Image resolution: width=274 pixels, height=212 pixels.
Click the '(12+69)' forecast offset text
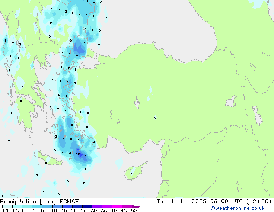tap(258, 202)
